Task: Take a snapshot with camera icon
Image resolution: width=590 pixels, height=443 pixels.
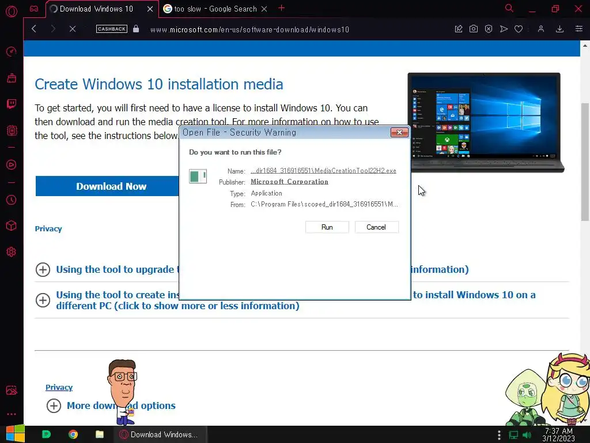Action: point(474,29)
